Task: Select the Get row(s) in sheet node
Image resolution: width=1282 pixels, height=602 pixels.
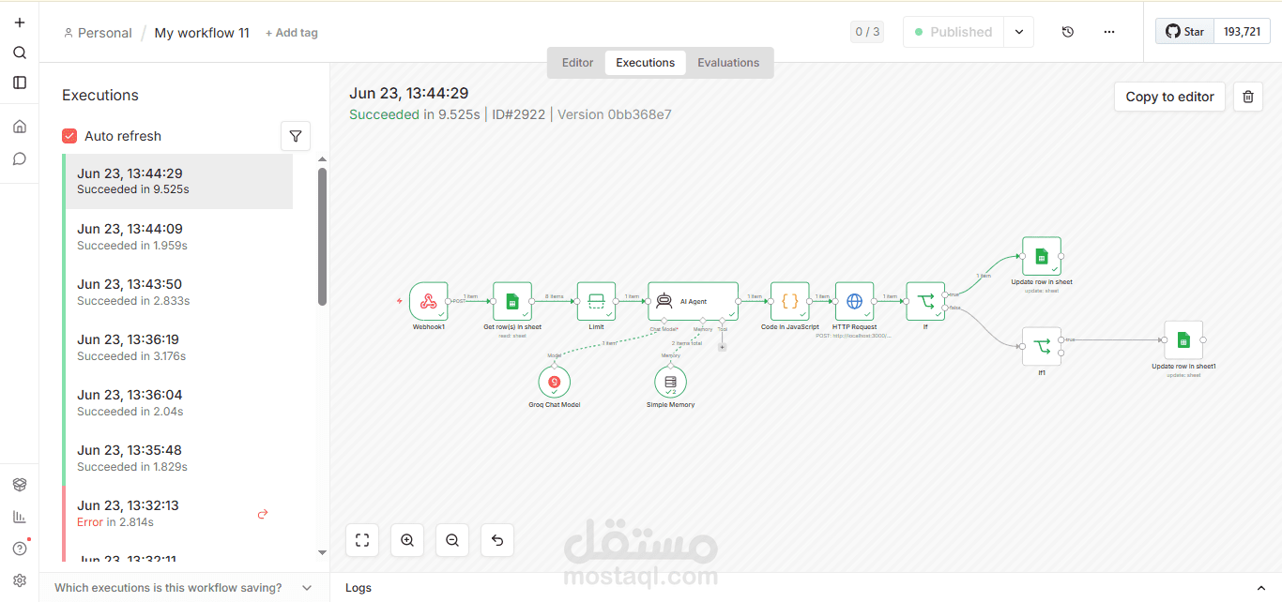Action: (512, 301)
